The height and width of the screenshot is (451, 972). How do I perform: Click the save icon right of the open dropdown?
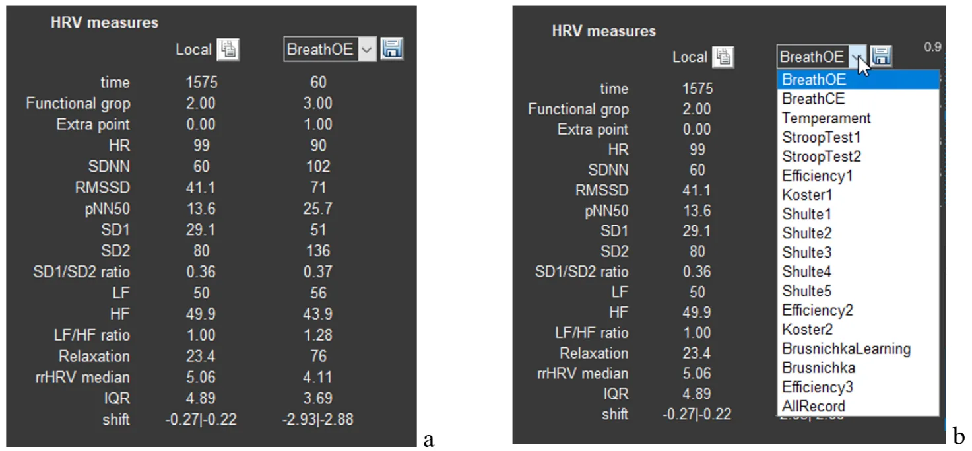(882, 57)
